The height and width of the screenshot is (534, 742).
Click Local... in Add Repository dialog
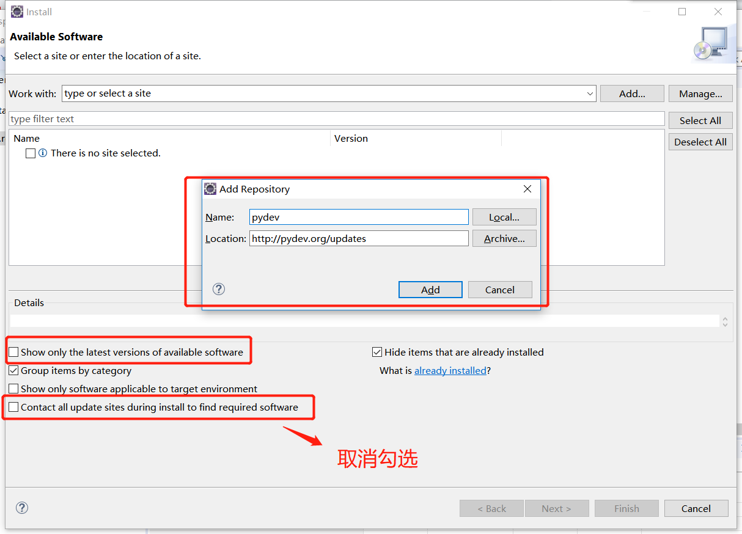click(x=504, y=217)
